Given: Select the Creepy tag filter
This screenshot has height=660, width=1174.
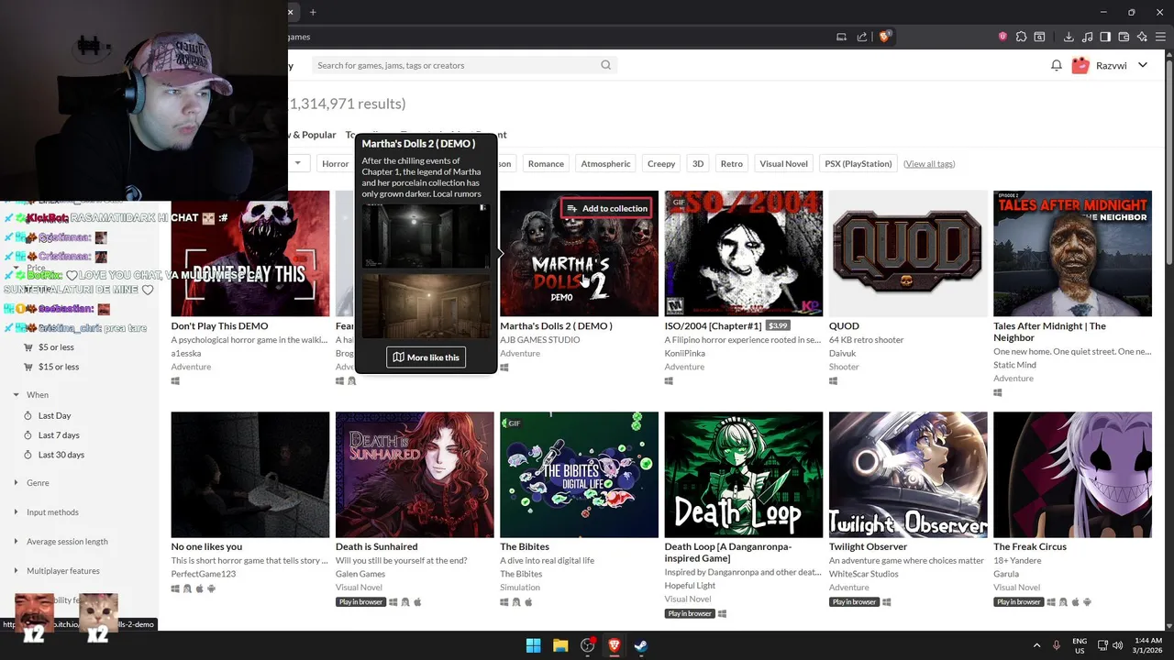Looking at the screenshot, I should [661, 163].
